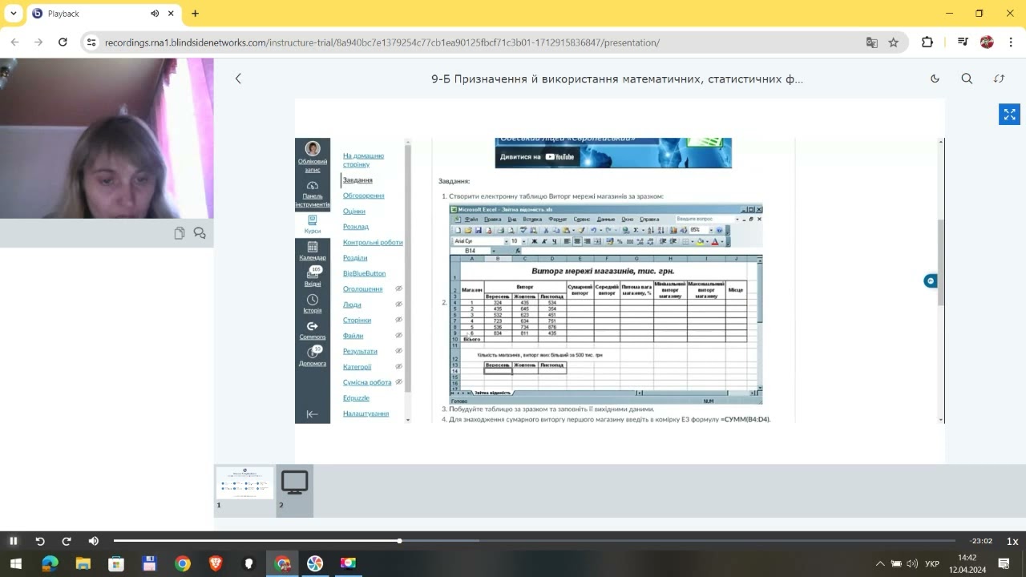Mute the Playback tab audio icon
This screenshot has height=577, width=1026.
155,14
